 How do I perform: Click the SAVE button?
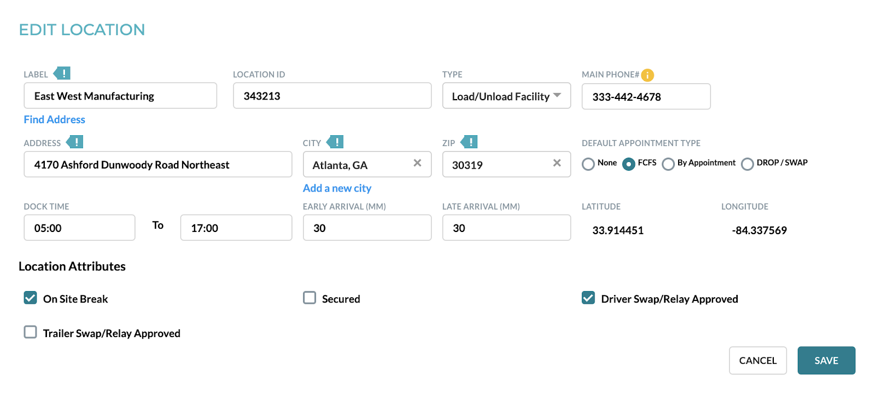click(x=826, y=361)
